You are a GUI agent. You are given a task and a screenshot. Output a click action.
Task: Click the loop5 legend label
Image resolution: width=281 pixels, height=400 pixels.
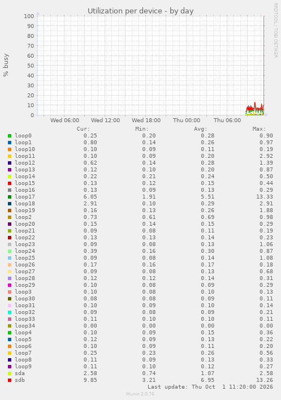coord(23,339)
